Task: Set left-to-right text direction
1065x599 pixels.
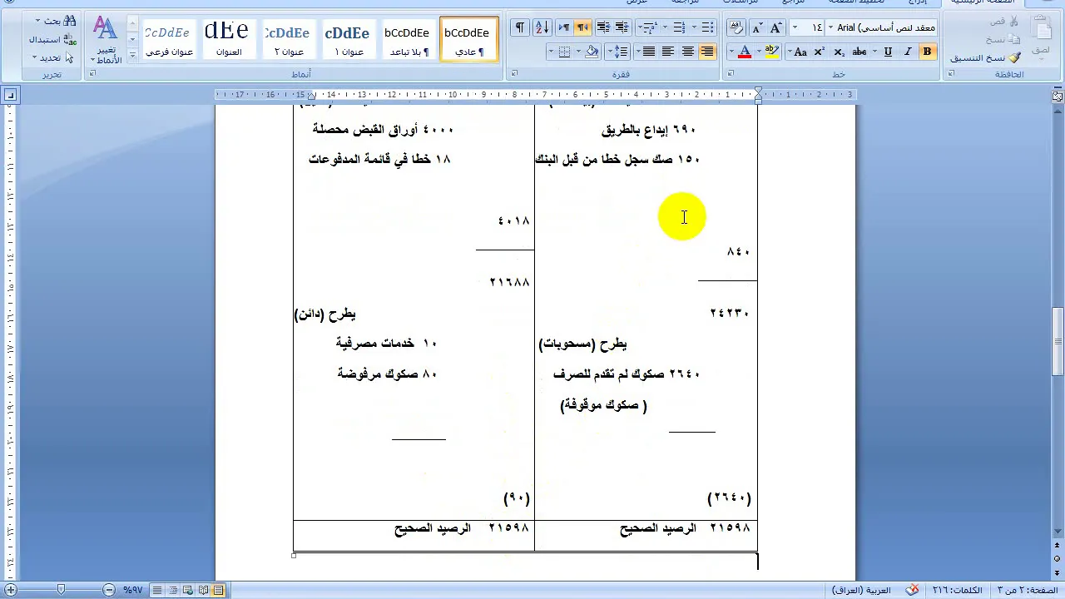Action: [563, 27]
